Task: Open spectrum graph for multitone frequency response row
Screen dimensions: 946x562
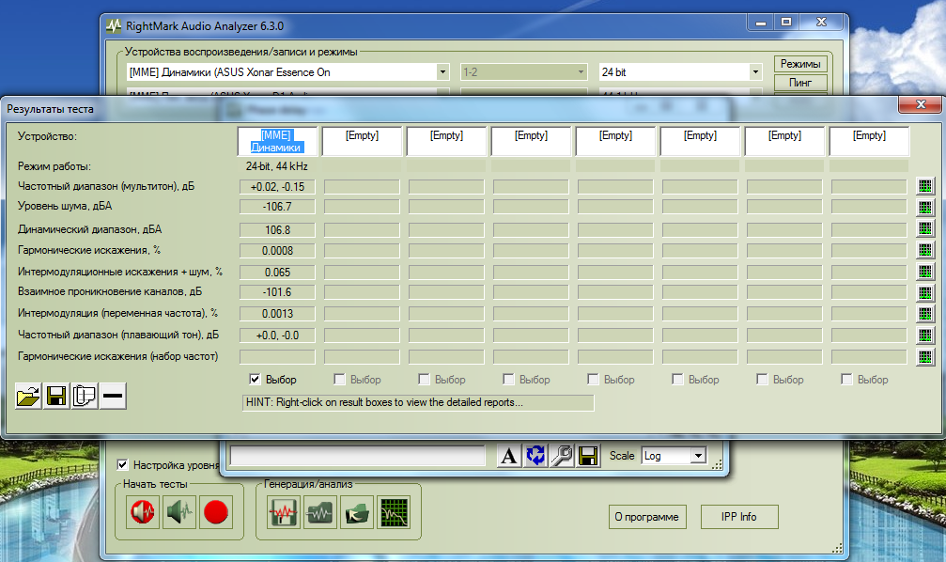Action: [925, 186]
